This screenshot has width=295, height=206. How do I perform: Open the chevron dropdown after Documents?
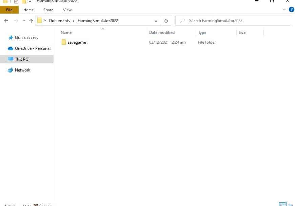(x=74, y=21)
